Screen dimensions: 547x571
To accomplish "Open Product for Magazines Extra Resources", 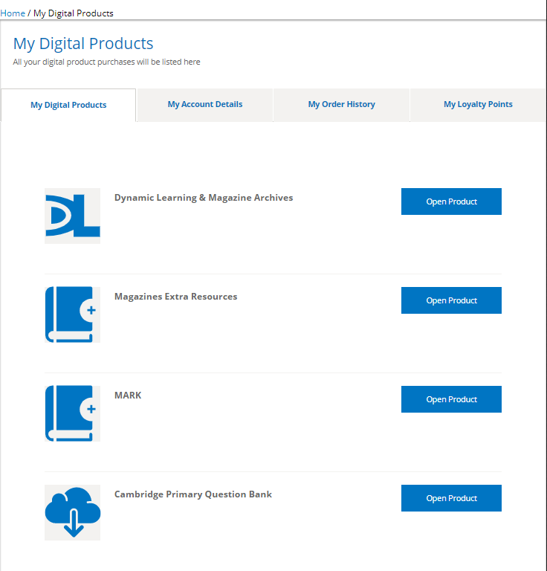I will [x=451, y=300].
